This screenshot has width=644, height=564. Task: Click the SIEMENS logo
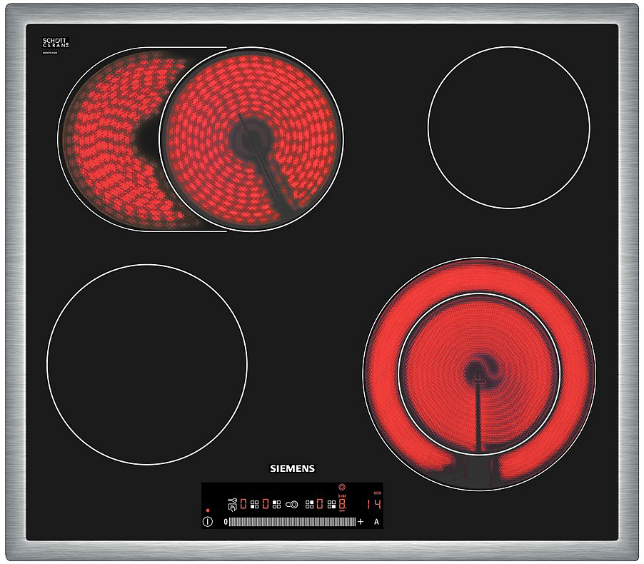point(291,468)
